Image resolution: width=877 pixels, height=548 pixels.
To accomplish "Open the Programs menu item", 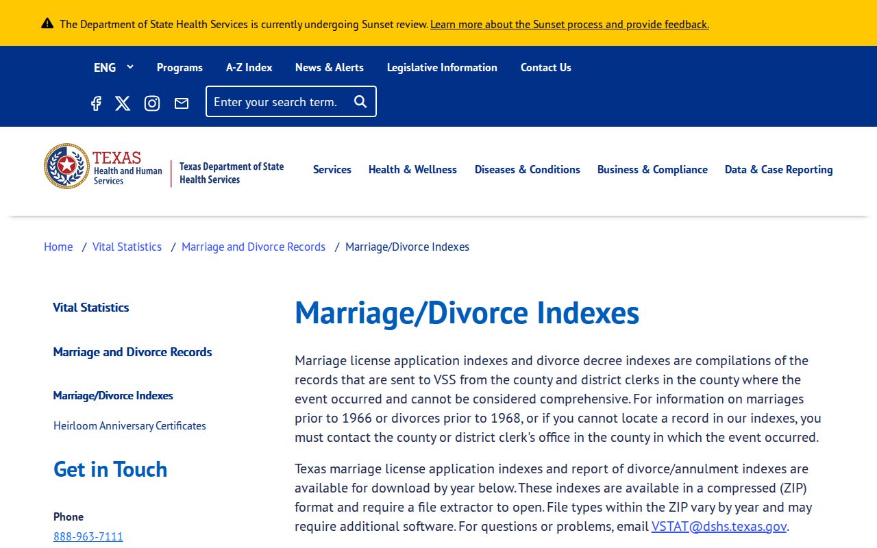I will click(180, 67).
